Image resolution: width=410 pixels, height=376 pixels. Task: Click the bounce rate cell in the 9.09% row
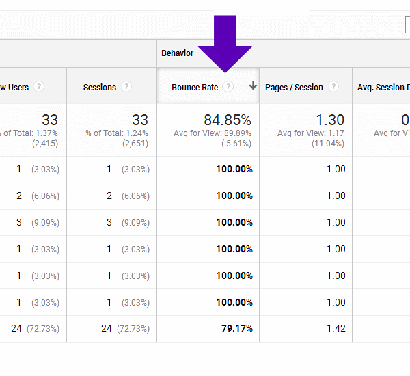click(234, 222)
